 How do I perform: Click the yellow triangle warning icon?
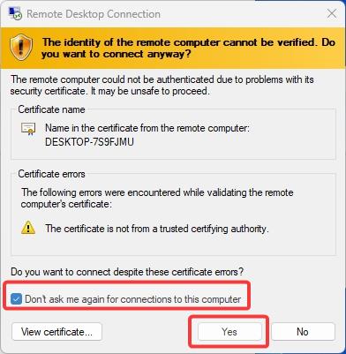(x=28, y=228)
